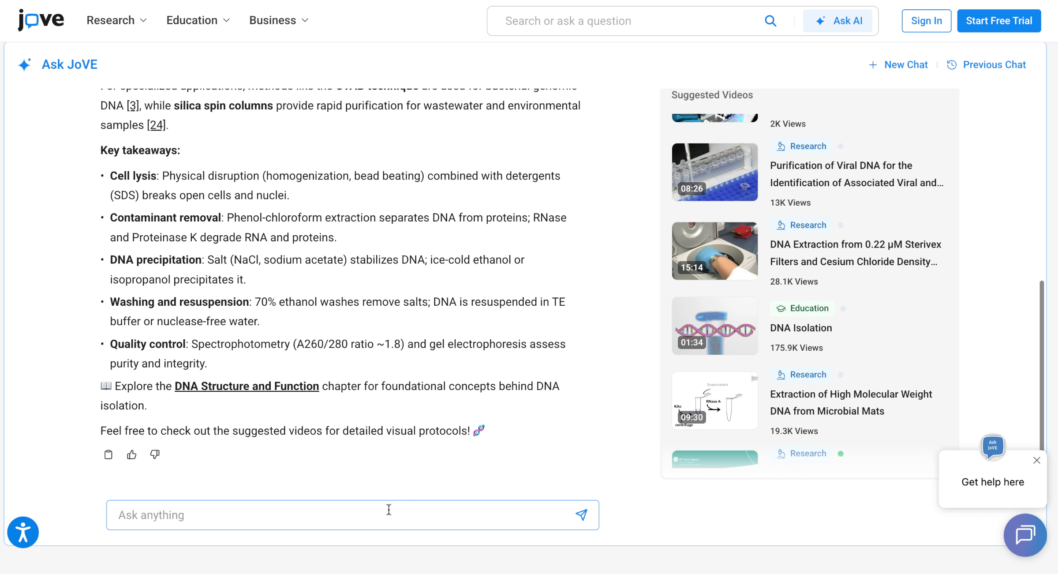The width and height of the screenshot is (1058, 574).
Task: Expand the Business menu
Action: click(x=279, y=20)
